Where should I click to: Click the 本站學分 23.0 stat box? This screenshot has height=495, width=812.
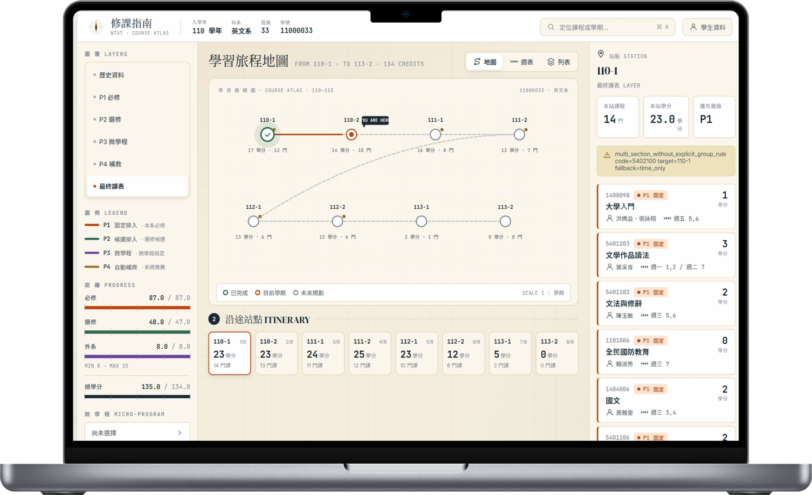666,117
